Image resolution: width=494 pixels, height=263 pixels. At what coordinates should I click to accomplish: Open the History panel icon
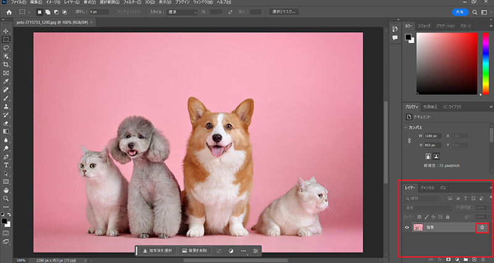tap(395, 29)
